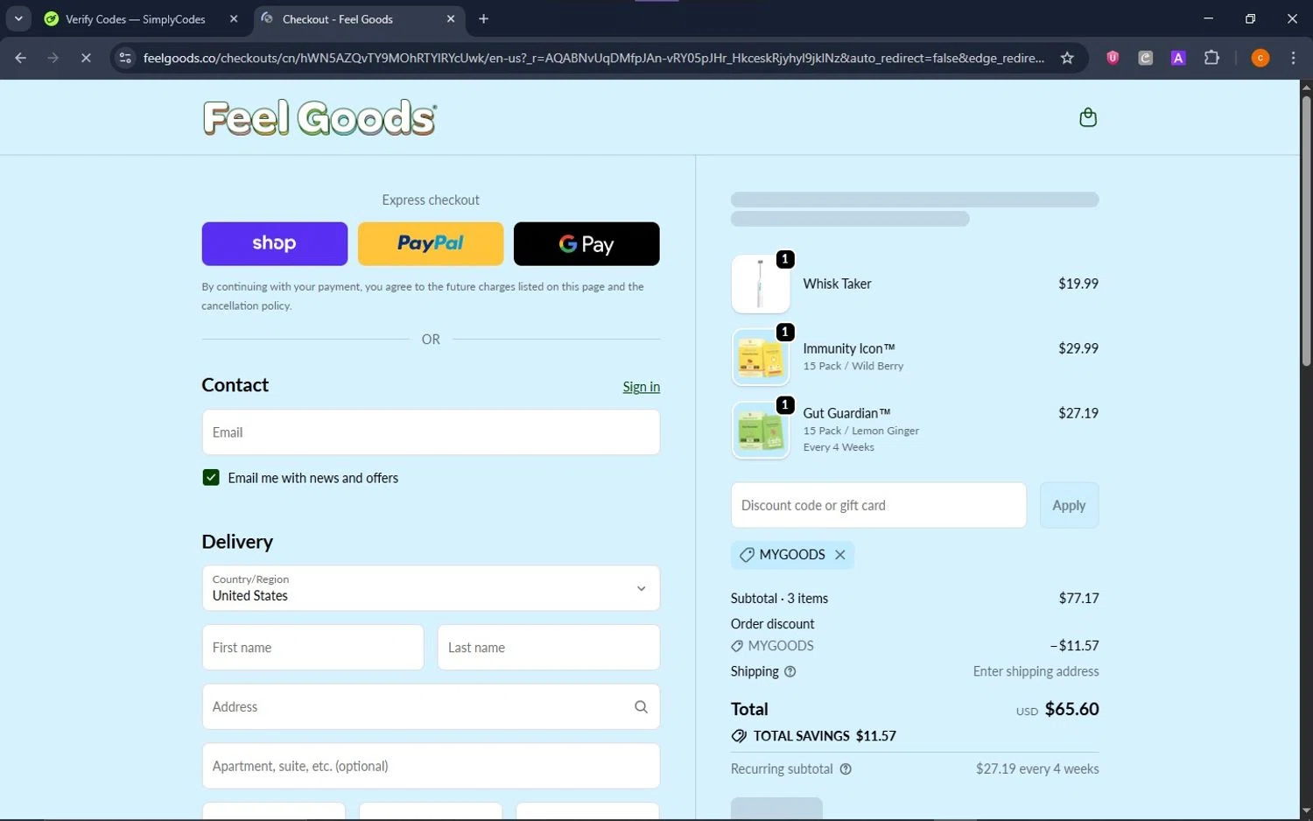The image size is (1313, 821).
Task: Click Enter shipping address text
Action: coord(1036,671)
